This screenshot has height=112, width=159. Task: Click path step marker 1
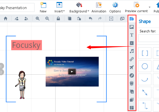[1, 66]
